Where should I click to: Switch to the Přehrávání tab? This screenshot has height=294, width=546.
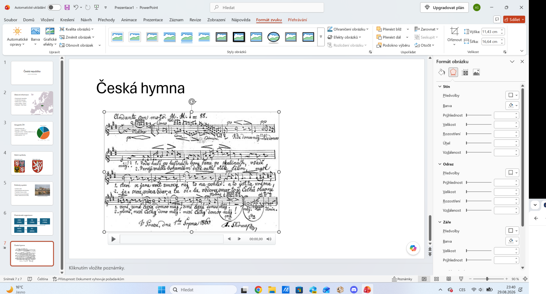point(297,20)
